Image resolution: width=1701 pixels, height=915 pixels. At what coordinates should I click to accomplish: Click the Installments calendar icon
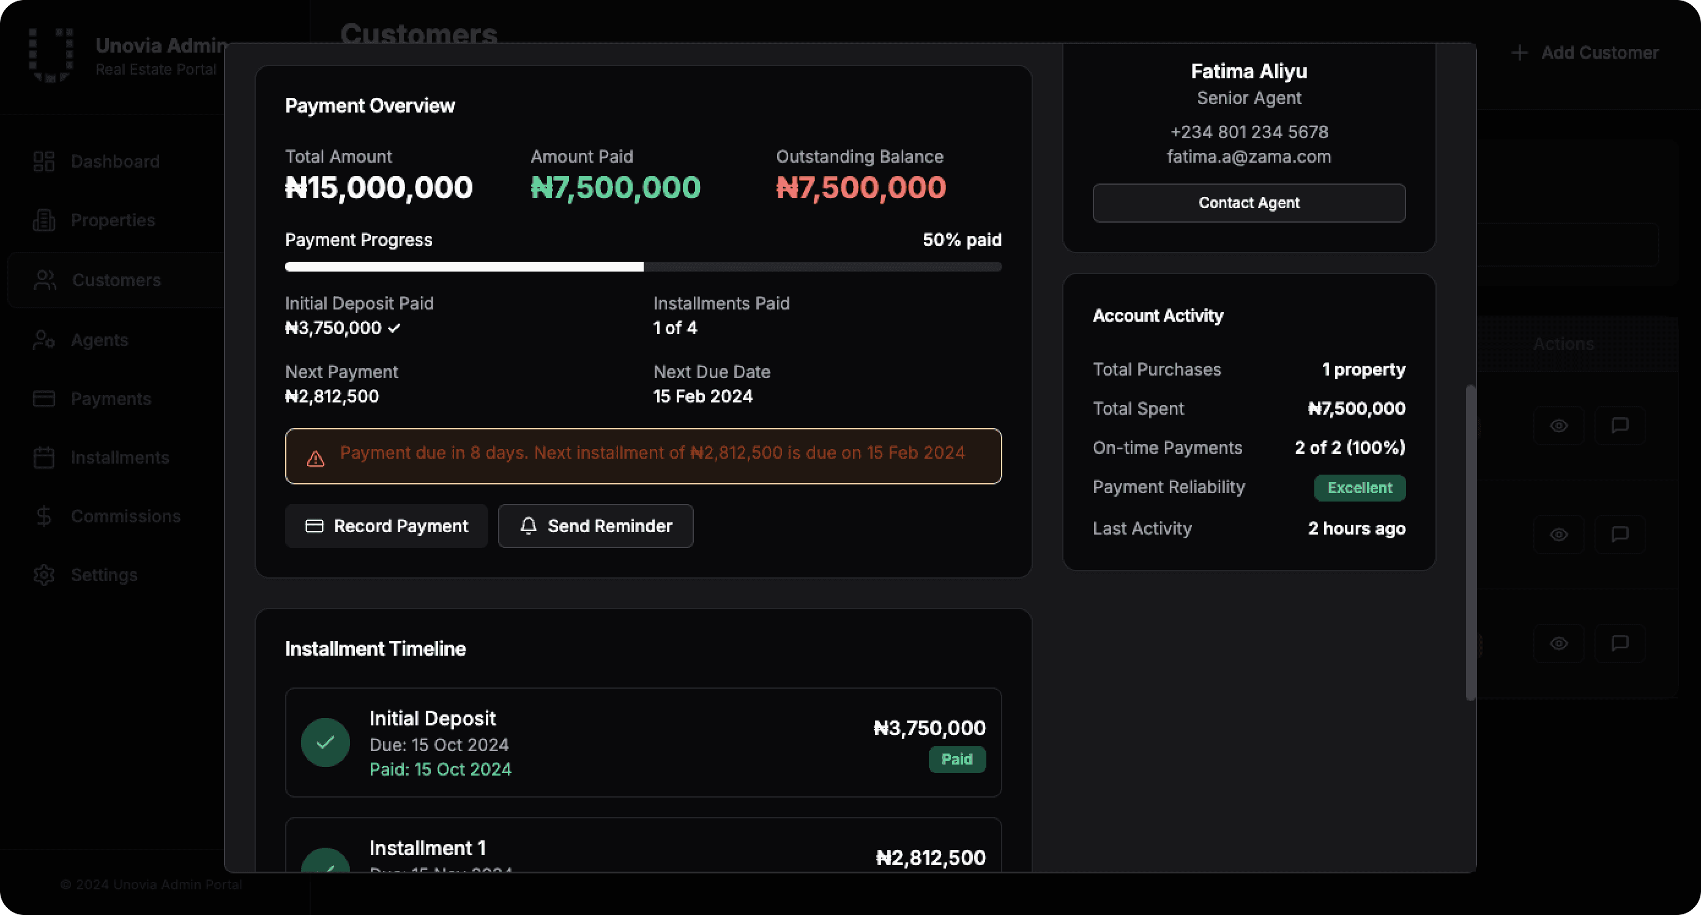click(43, 457)
